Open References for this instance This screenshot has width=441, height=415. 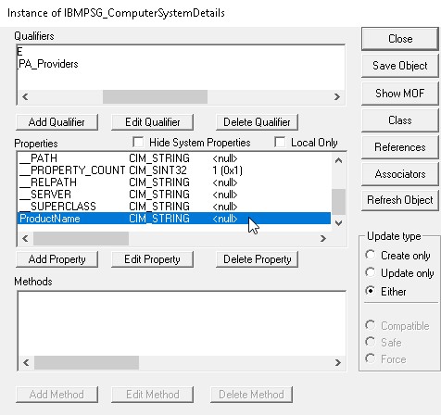[400, 147]
